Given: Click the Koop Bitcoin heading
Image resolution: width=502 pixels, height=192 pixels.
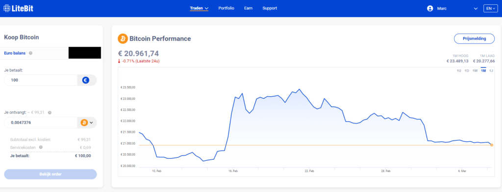Looking at the screenshot, I should [x=22, y=37].
